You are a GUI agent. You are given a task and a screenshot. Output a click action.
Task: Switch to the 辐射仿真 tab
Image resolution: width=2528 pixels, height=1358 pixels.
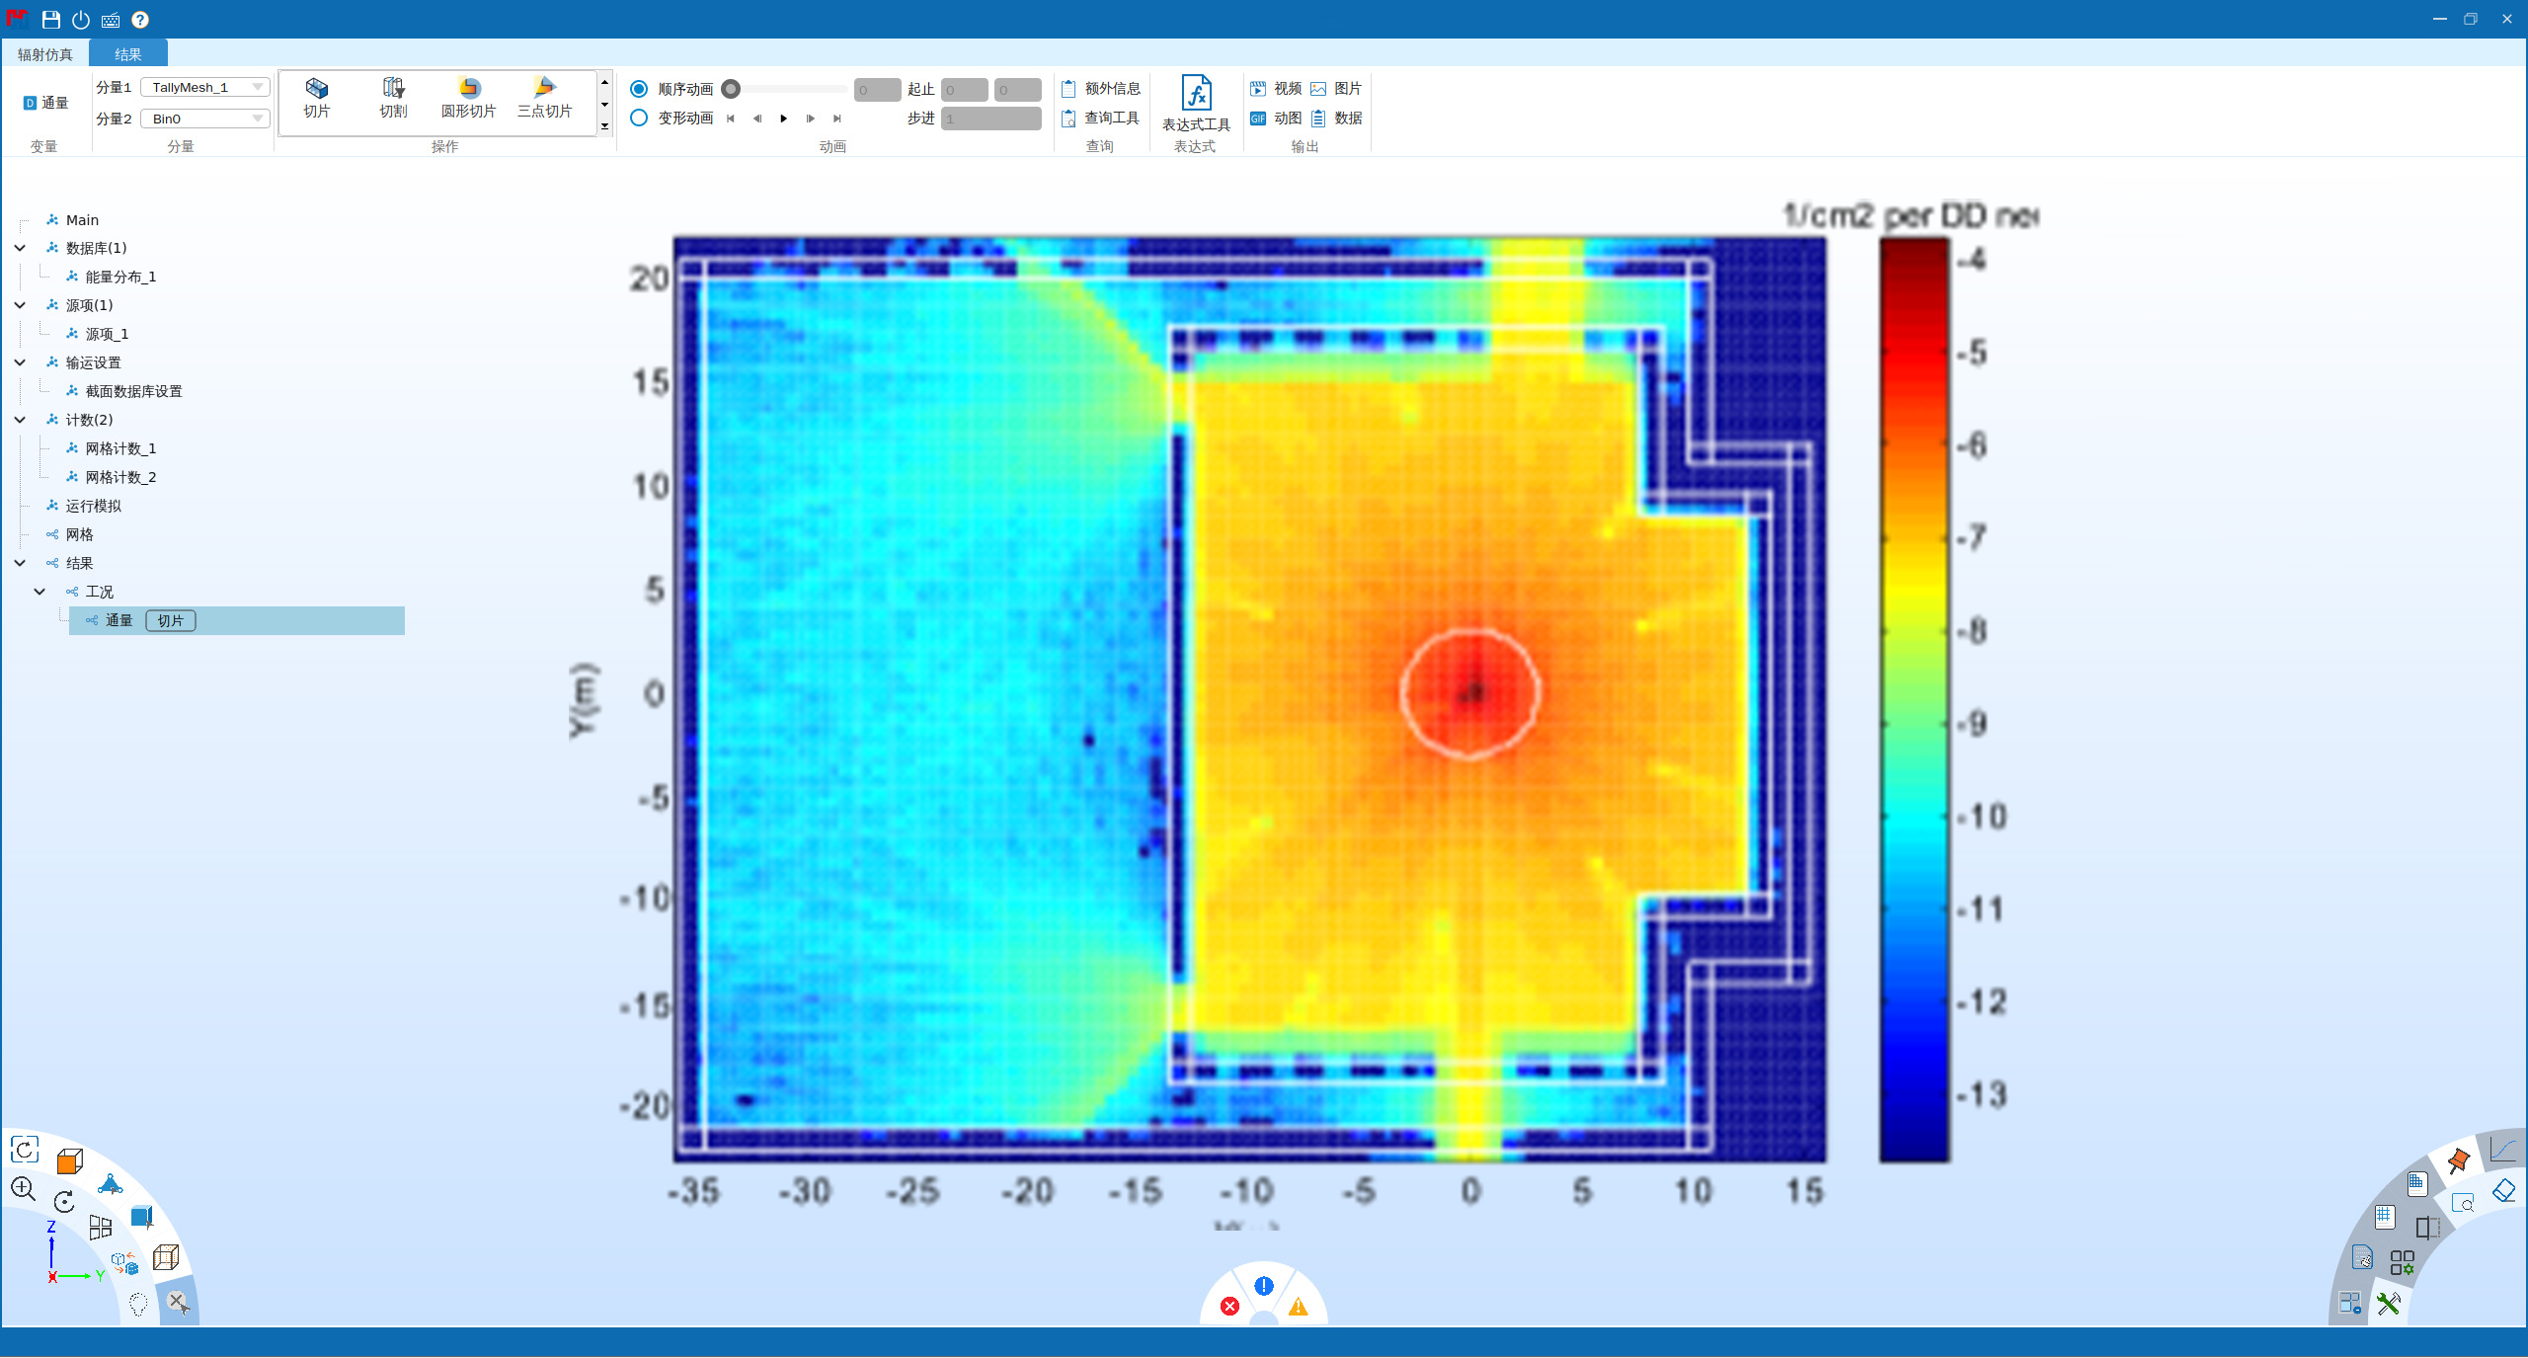(45, 54)
